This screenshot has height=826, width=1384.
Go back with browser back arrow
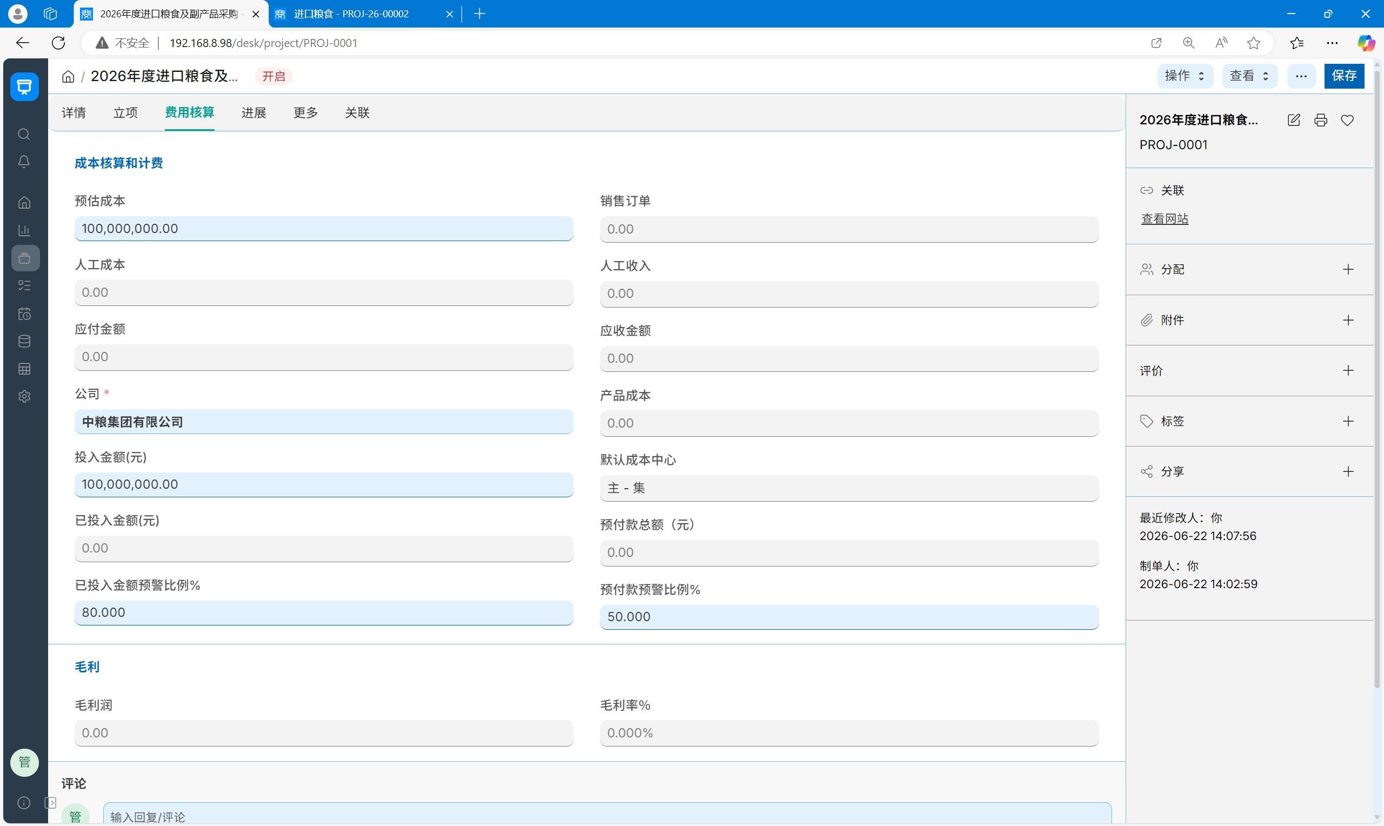point(22,43)
